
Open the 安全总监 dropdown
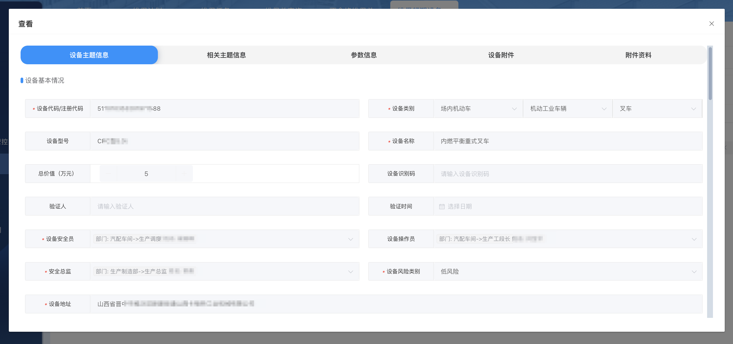[x=350, y=271]
